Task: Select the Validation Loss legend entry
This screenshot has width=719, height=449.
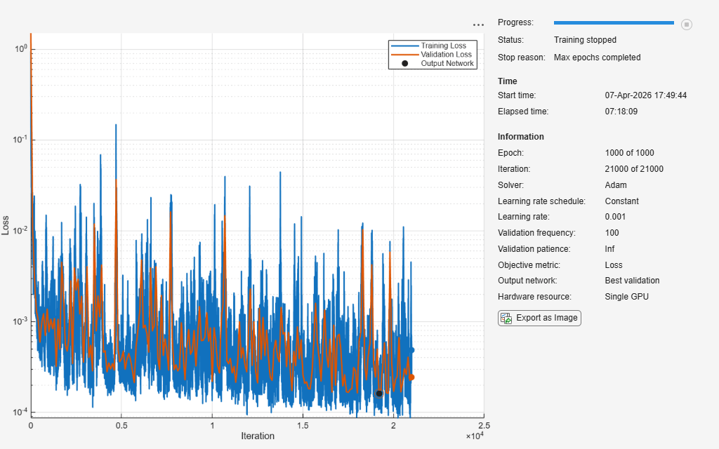Action: coord(446,55)
